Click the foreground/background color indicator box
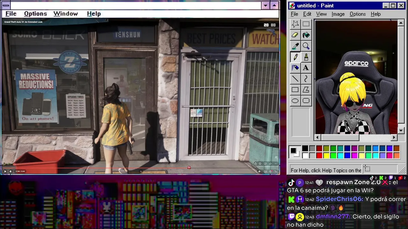This screenshot has width=408, height=229. (295, 152)
